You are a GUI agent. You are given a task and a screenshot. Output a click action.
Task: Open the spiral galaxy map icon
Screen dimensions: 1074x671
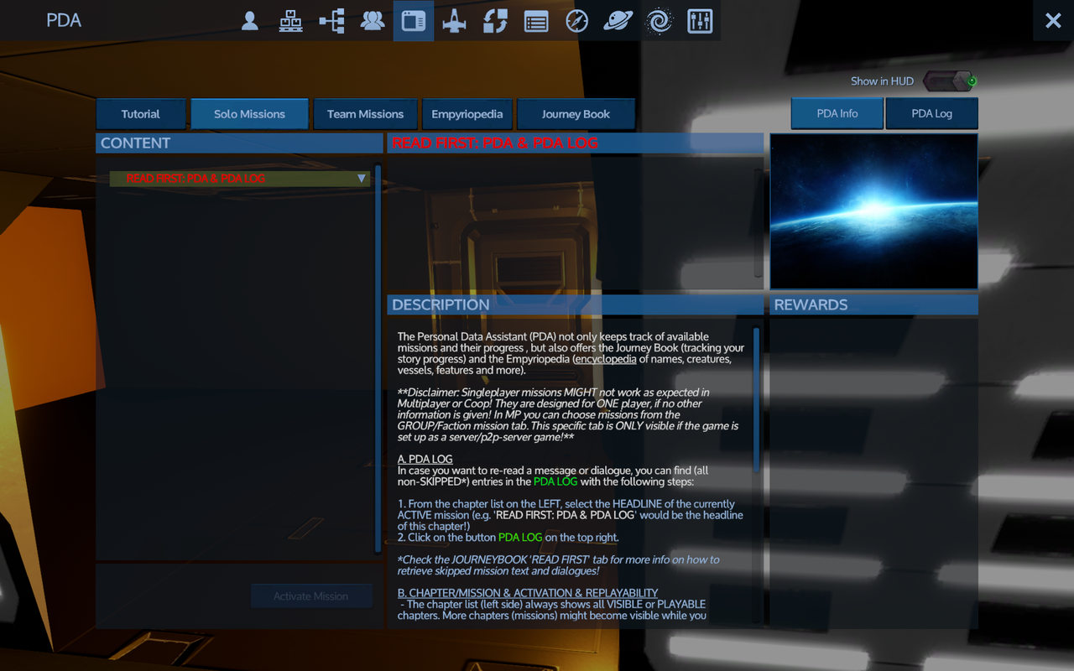660,21
